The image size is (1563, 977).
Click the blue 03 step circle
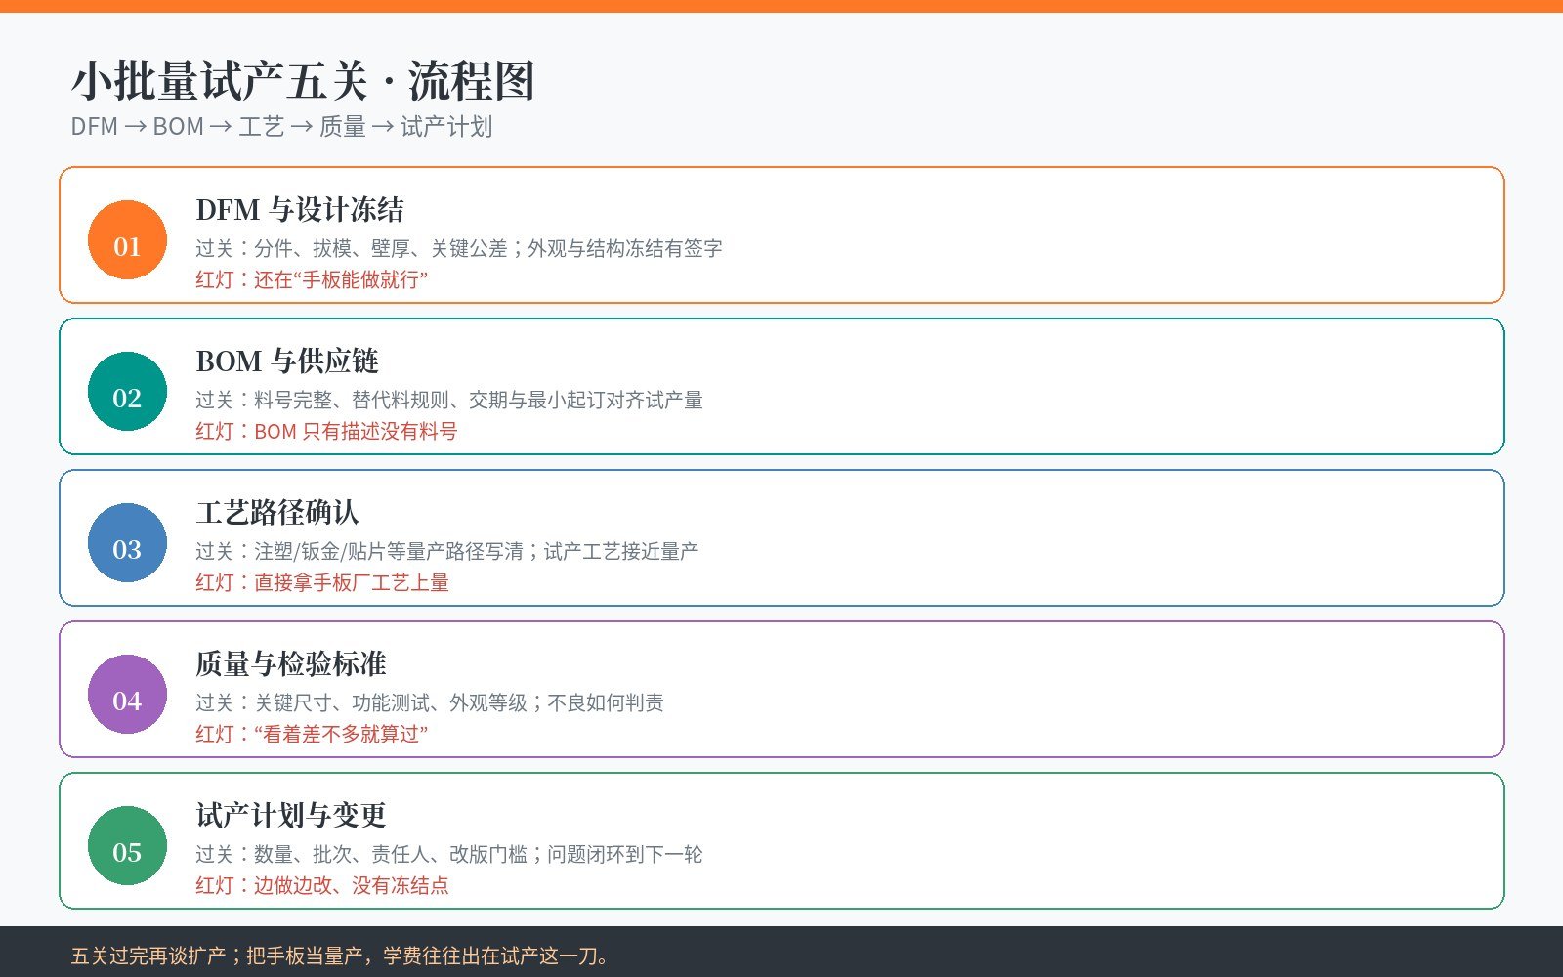(127, 543)
